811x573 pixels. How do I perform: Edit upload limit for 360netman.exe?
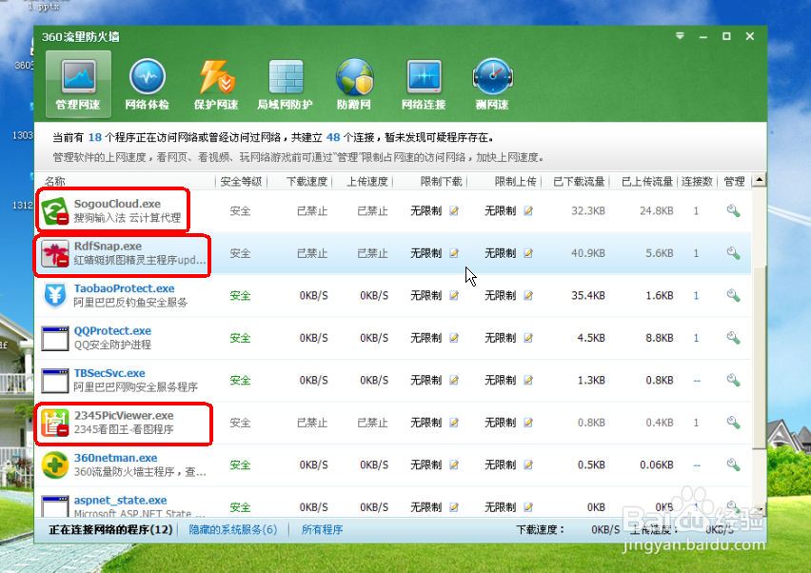click(x=528, y=465)
